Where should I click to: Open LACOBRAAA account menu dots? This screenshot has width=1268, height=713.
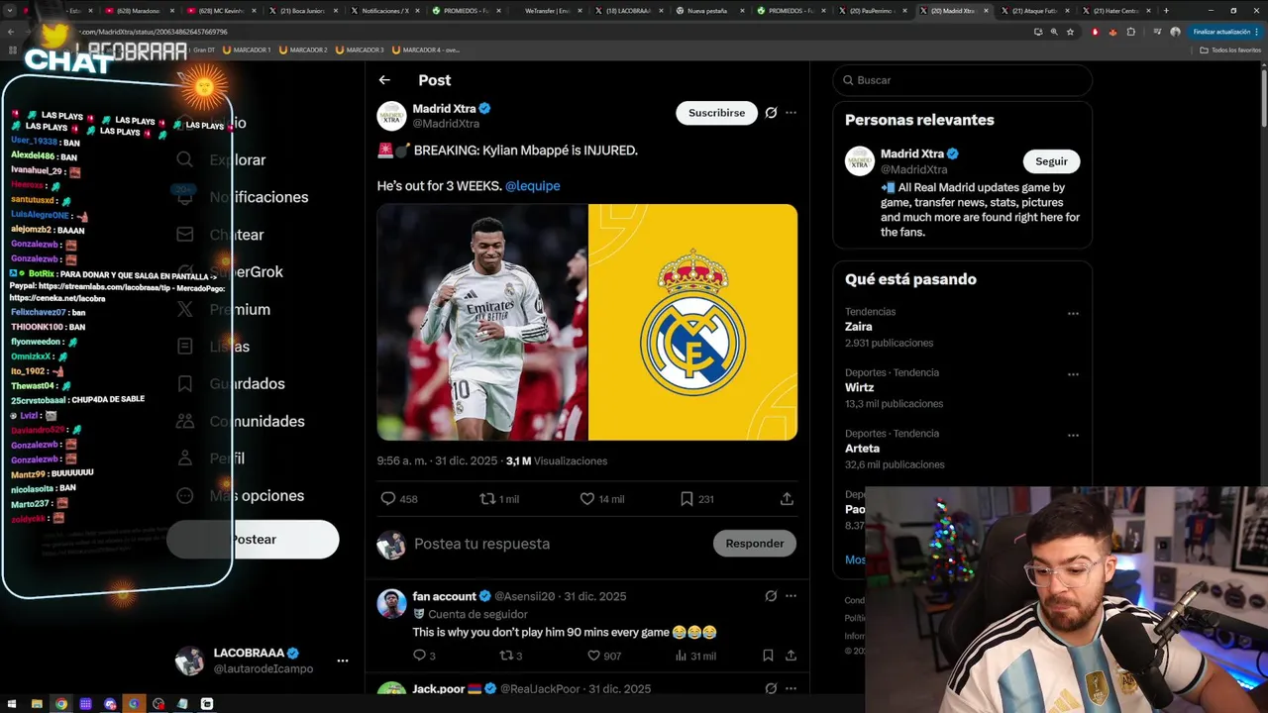coord(343,661)
